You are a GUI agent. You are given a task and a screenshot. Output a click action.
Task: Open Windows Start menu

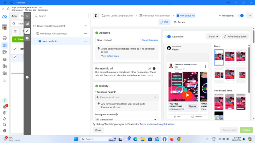(76, 139)
